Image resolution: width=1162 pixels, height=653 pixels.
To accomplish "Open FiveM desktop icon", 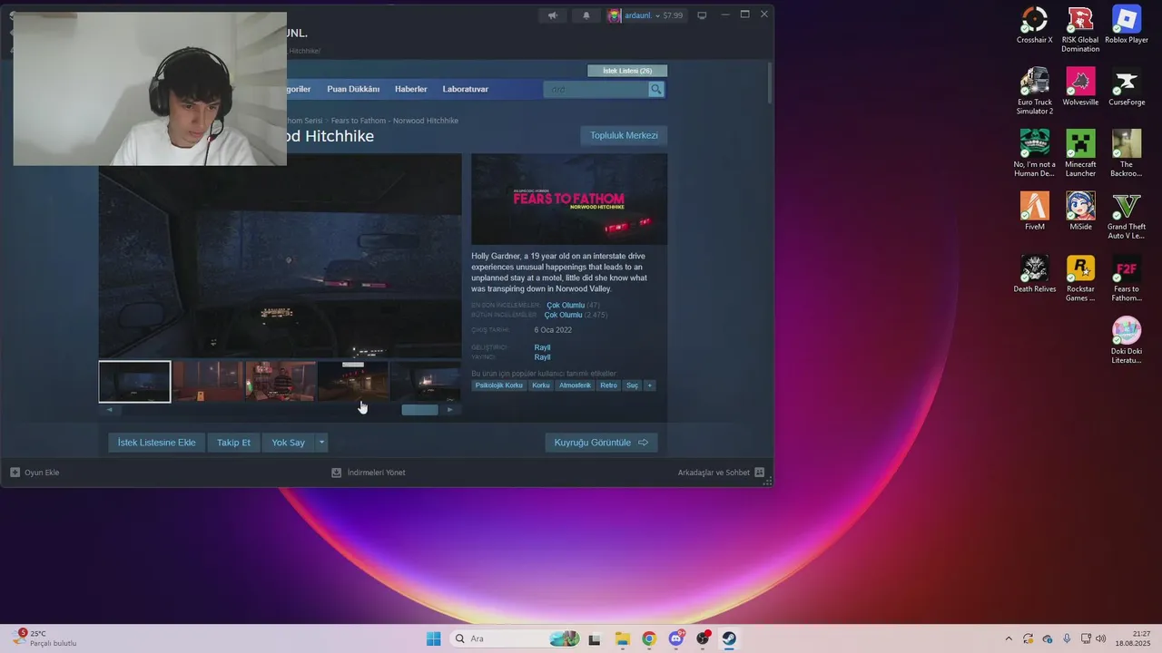I will (x=1034, y=211).
